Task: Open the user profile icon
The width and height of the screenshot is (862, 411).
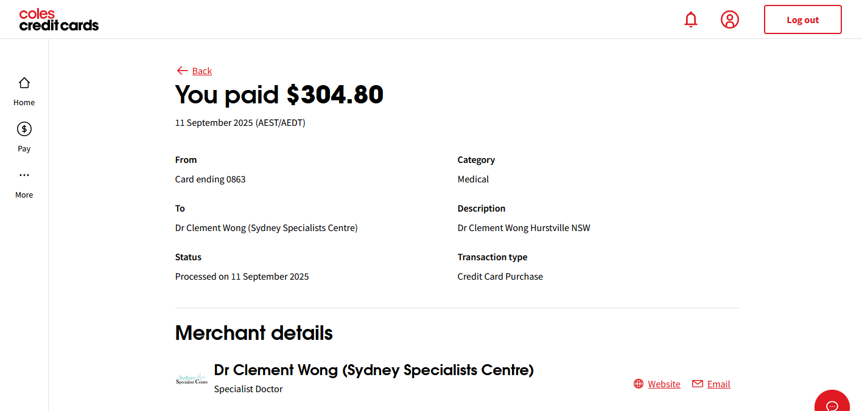Action: 729,19
